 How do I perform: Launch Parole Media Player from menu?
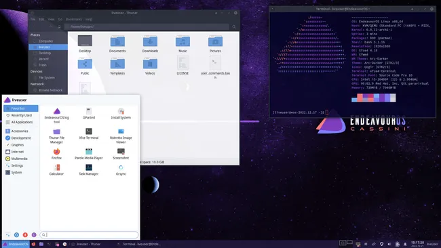pyautogui.click(x=89, y=154)
